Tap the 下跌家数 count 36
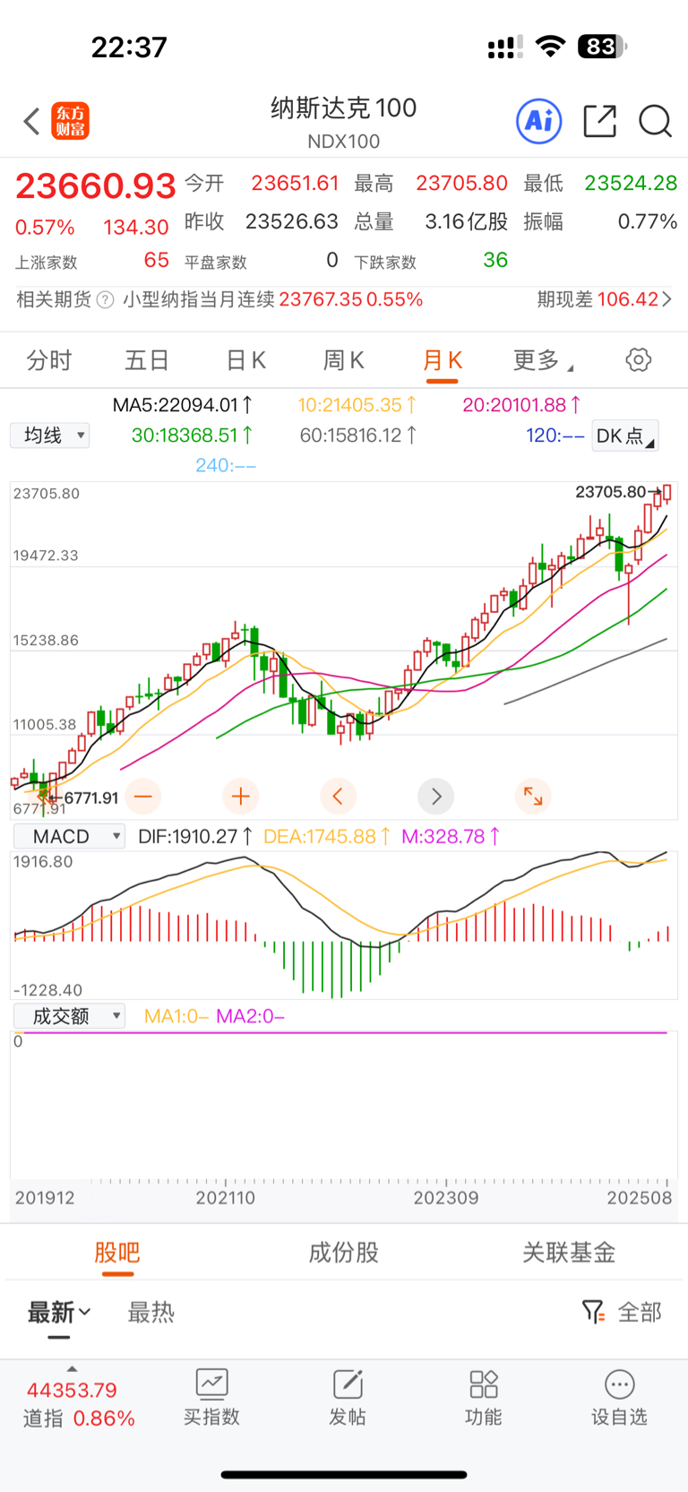This screenshot has height=1492, width=688. (495, 260)
